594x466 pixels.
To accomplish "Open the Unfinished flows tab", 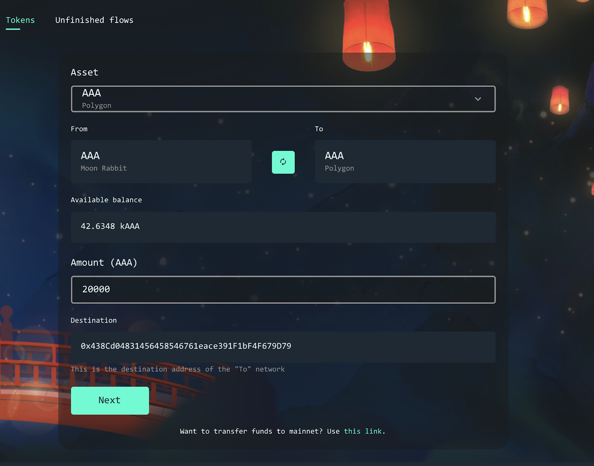I will coord(94,20).
